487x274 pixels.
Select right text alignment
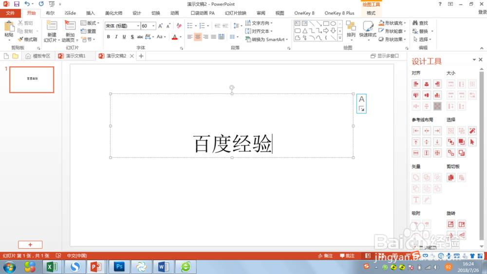click(206, 37)
